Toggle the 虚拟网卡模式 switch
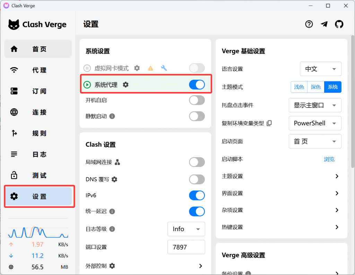355x275 pixels. click(197, 68)
